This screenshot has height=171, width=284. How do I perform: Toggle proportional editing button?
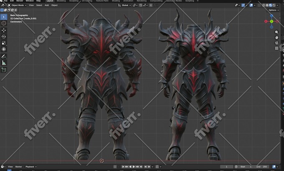151,5
